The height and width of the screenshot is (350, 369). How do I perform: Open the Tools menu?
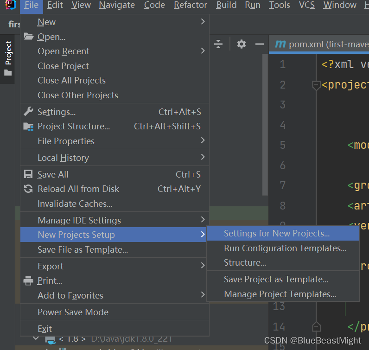(x=280, y=5)
